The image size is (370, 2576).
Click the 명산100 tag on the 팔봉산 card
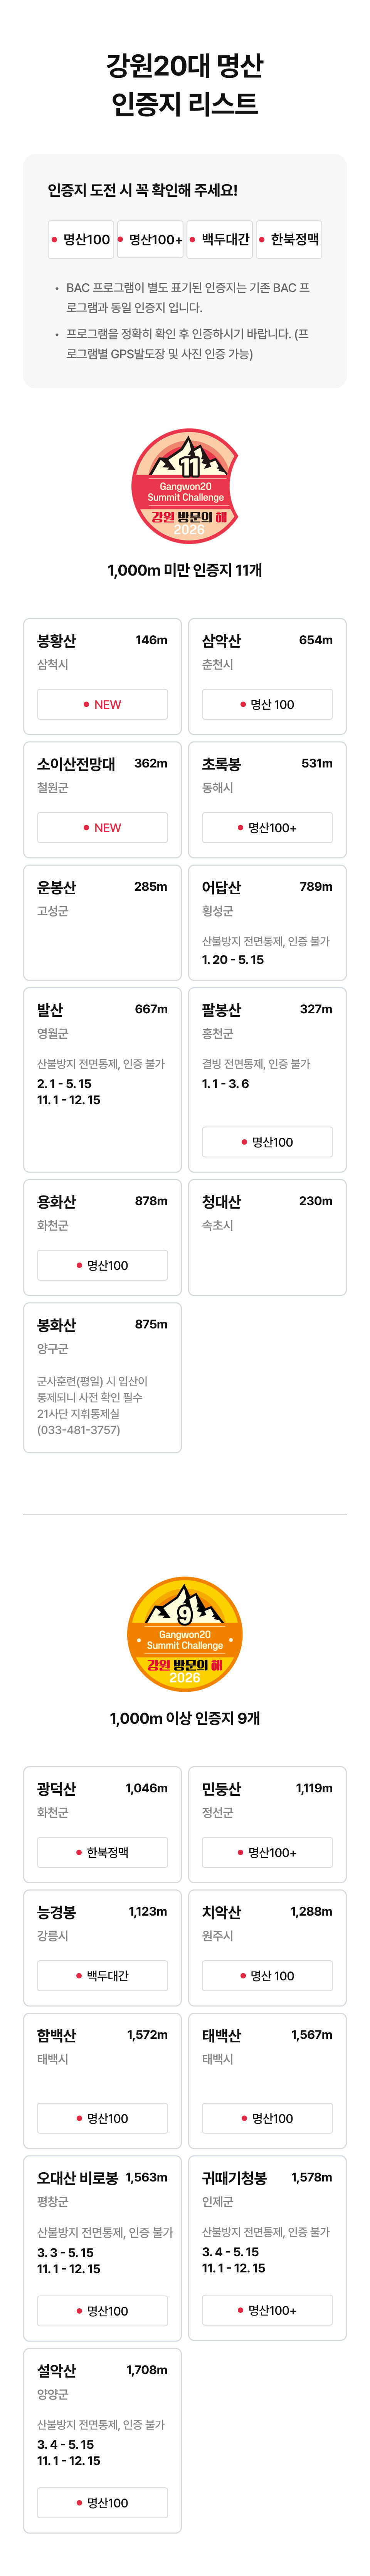pos(267,1142)
